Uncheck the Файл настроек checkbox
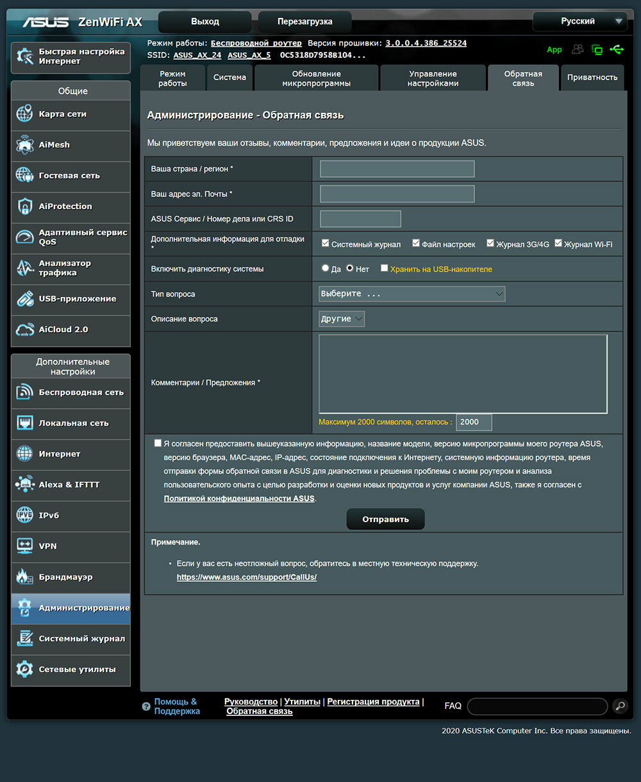The height and width of the screenshot is (782, 641). click(416, 244)
